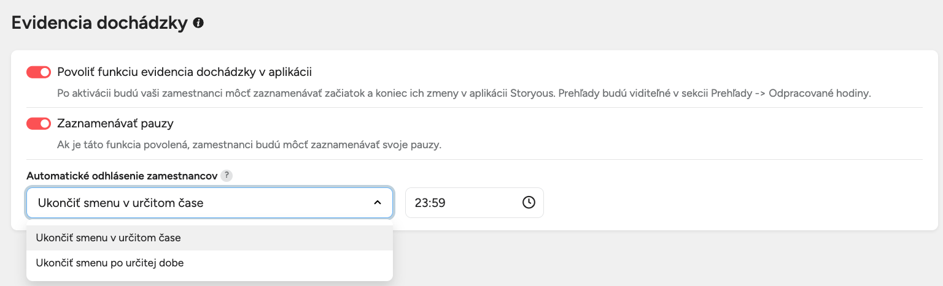Choose Ukončiť smenu po určitej dobe option
Screen dimensions: 943x286
point(110,263)
